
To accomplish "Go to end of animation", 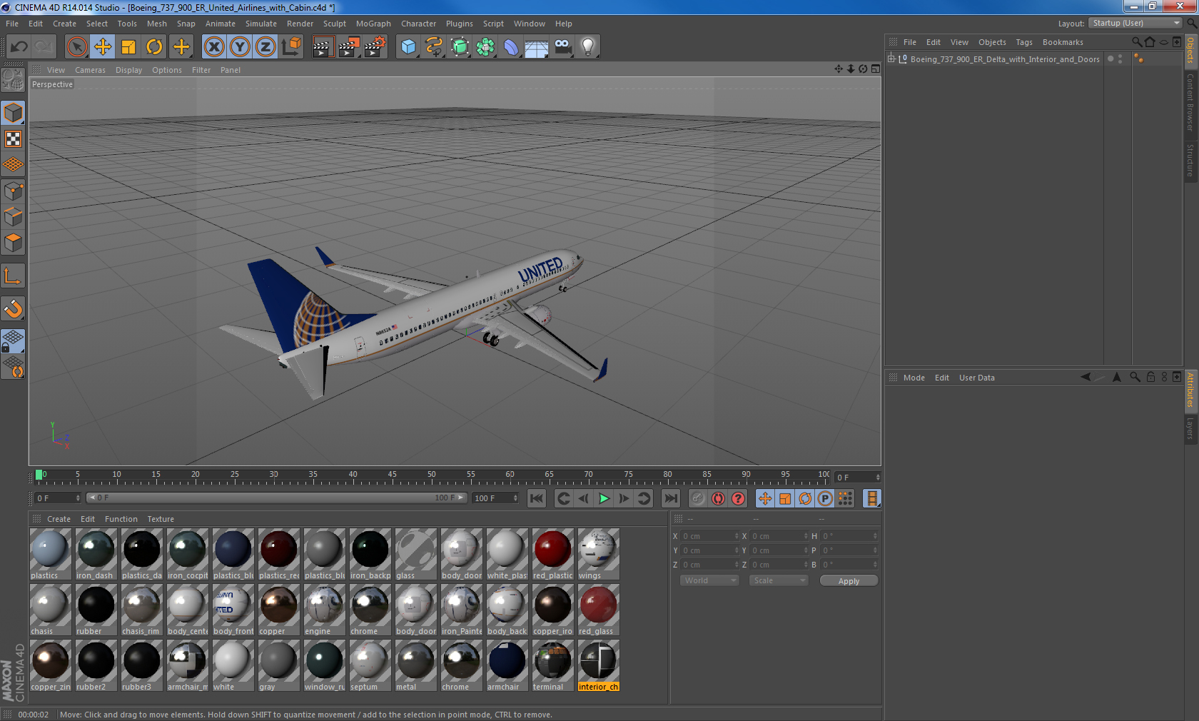I will (671, 498).
